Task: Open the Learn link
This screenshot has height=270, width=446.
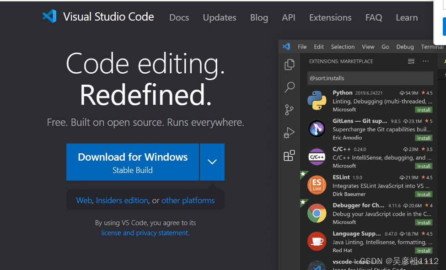Action: (x=407, y=18)
